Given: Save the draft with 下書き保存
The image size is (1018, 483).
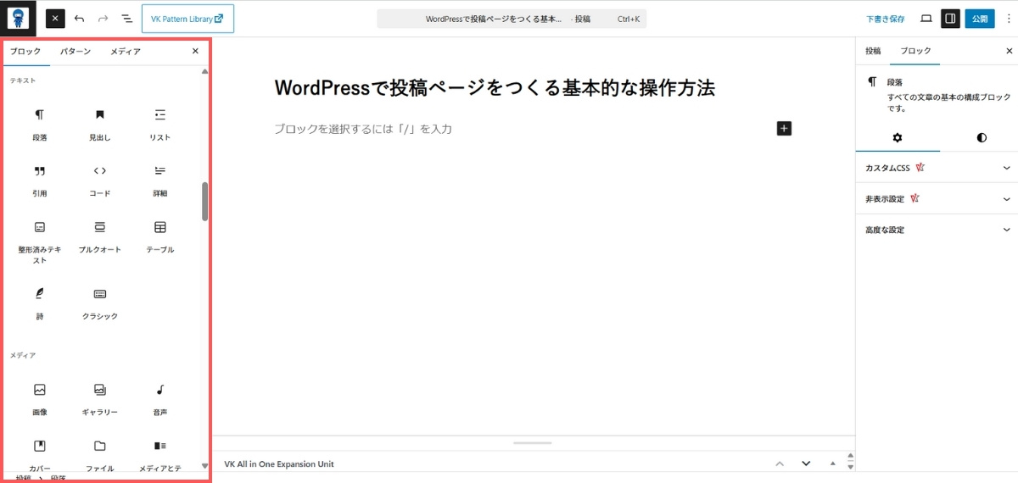Looking at the screenshot, I should pos(885,19).
